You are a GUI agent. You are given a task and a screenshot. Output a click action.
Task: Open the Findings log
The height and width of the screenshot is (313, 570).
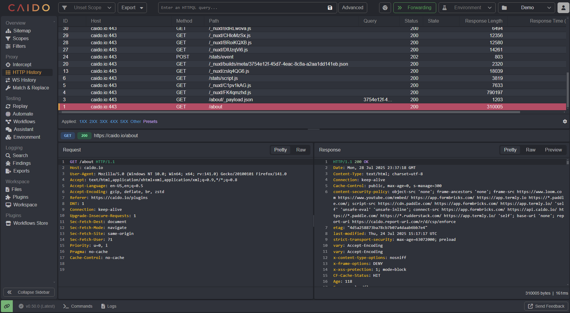(x=21, y=163)
